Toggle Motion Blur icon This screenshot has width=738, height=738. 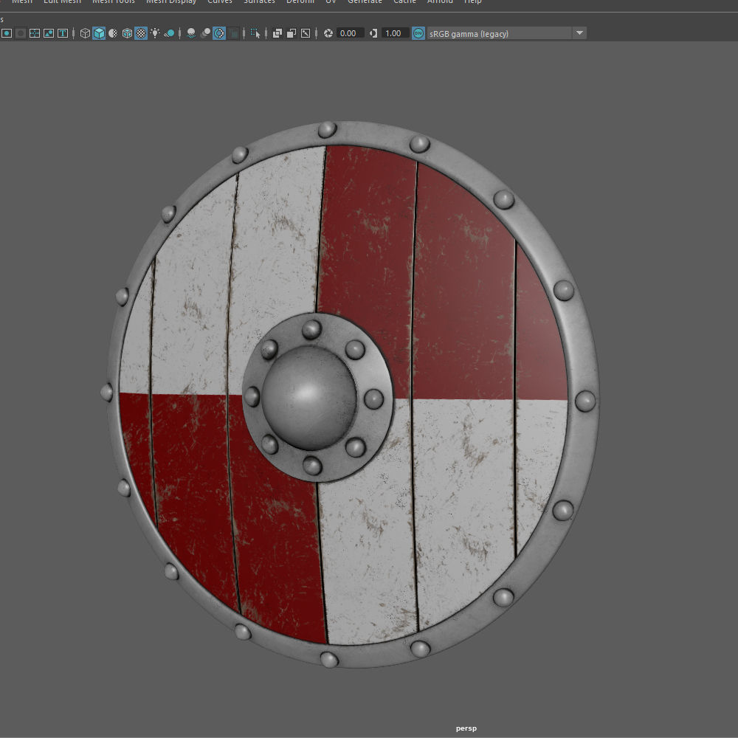click(x=205, y=33)
